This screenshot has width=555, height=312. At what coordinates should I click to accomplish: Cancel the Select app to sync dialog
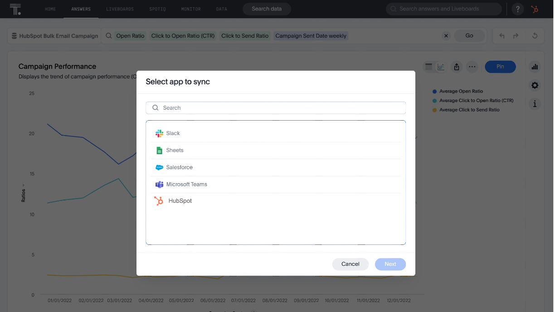click(350, 264)
